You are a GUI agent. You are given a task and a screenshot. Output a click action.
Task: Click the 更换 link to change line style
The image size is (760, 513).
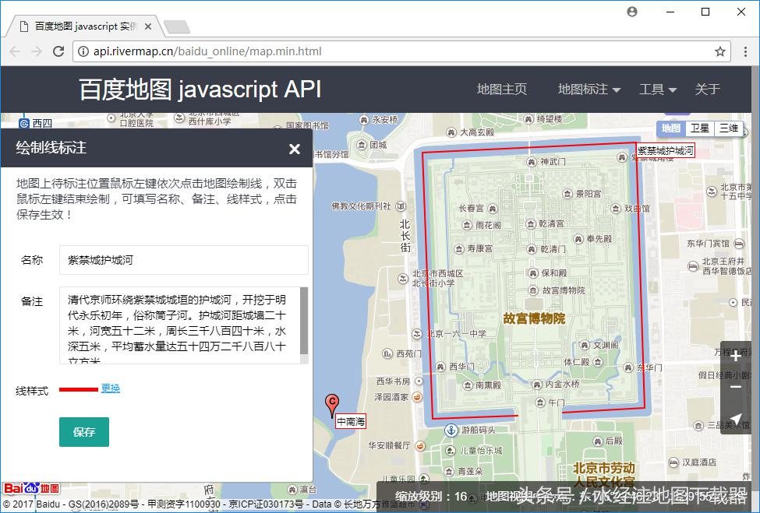[x=109, y=388]
